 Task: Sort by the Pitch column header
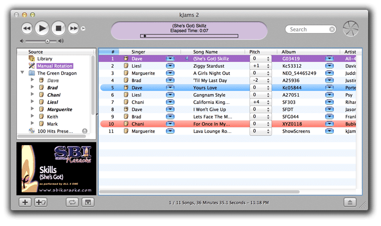click(x=261, y=52)
